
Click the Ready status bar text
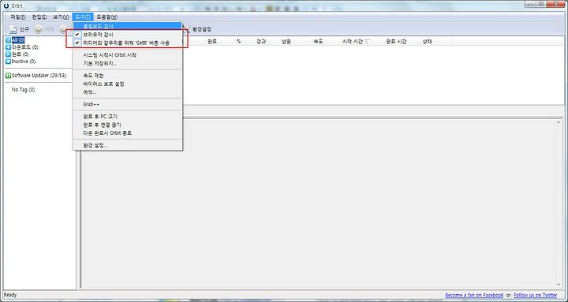10,295
